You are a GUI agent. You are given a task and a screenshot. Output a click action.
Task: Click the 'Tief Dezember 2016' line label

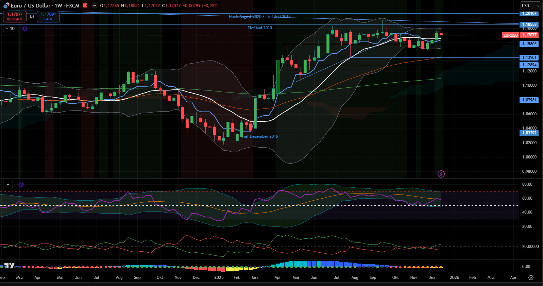[260, 136]
